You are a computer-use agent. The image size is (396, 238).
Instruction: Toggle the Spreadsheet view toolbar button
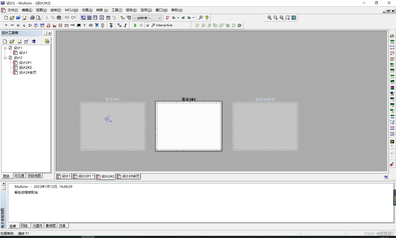tap(89, 18)
